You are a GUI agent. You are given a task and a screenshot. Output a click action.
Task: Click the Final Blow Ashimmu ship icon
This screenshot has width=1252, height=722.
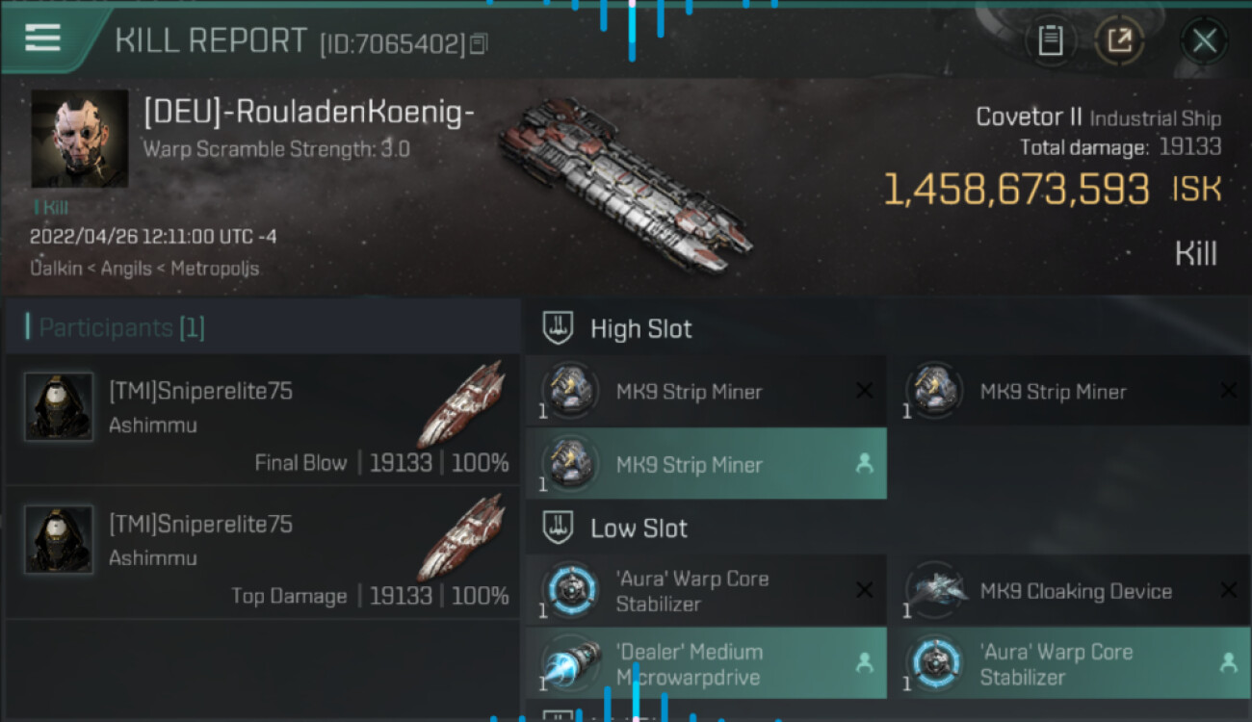(462, 403)
